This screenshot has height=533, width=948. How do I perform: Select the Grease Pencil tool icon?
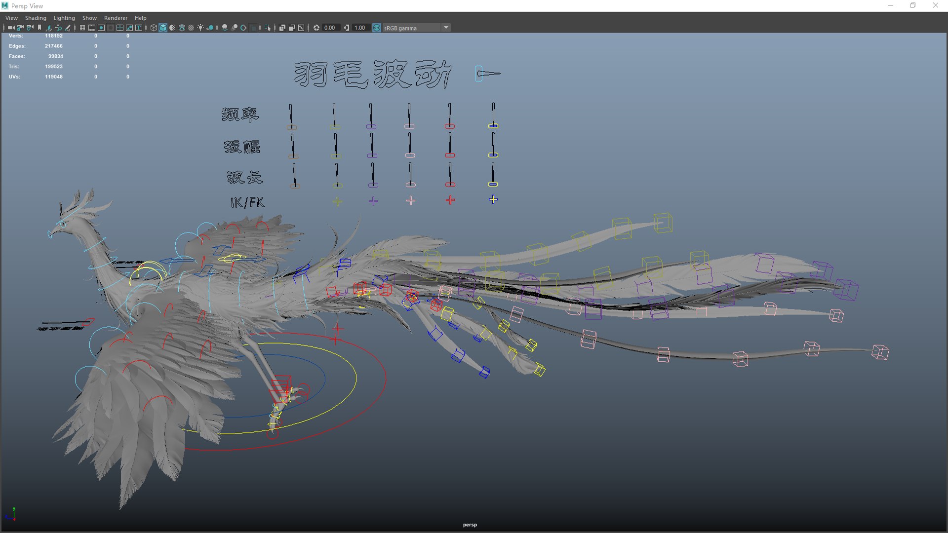pos(68,28)
